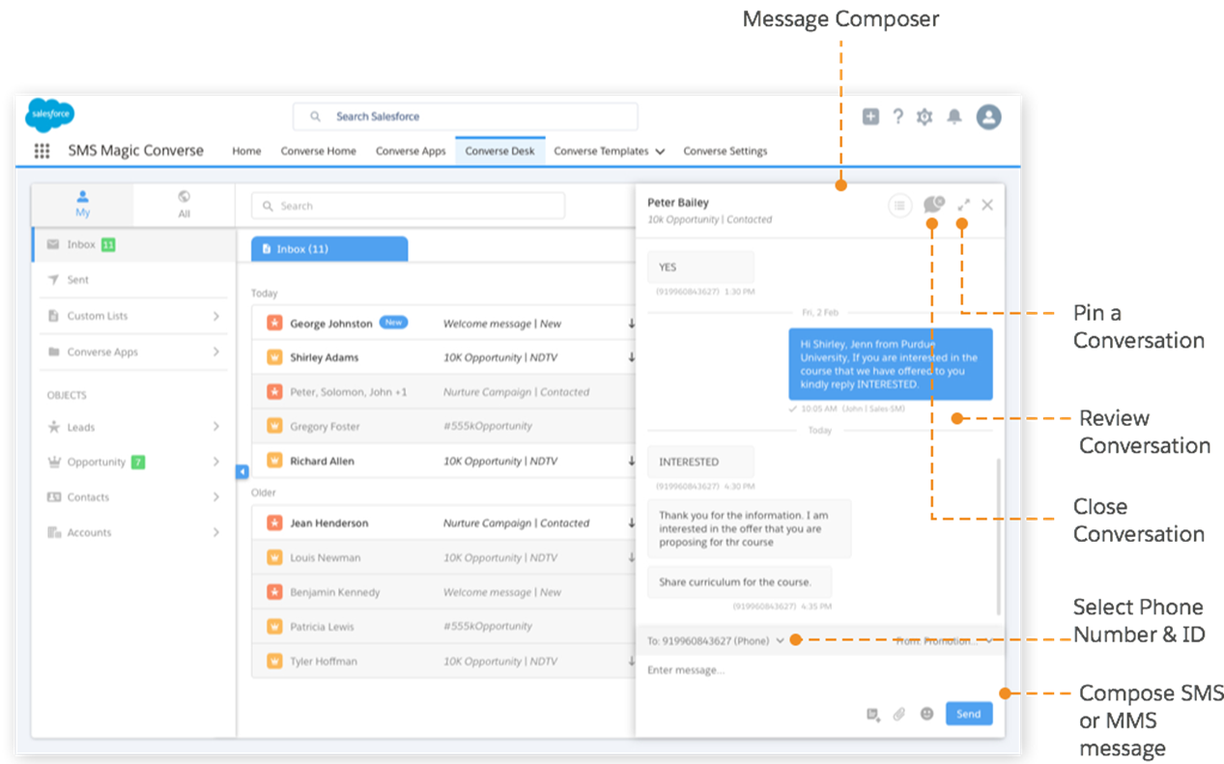The width and height of the screenshot is (1224, 764).
Task: Click the Enter message text box
Action: point(819,670)
